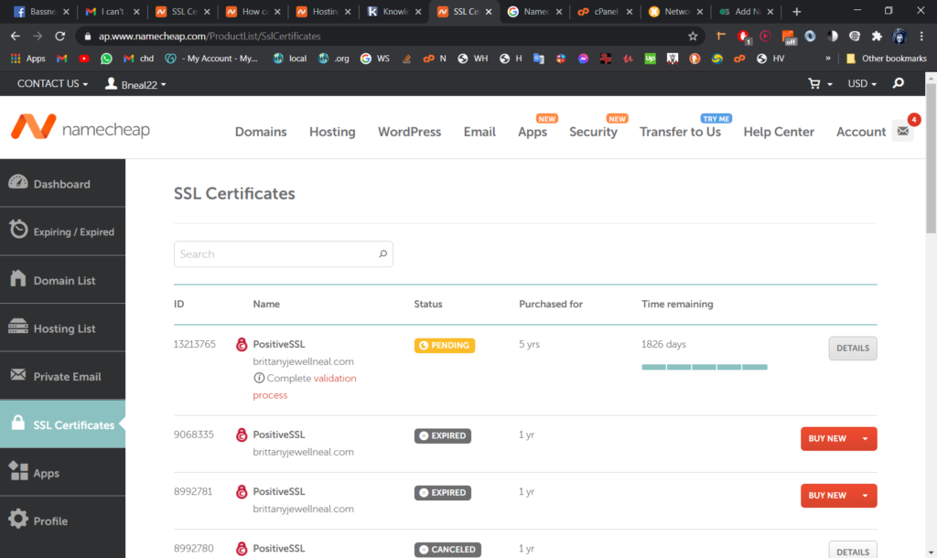Click the validation process link
The height and width of the screenshot is (558, 937).
click(x=335, y=378)
